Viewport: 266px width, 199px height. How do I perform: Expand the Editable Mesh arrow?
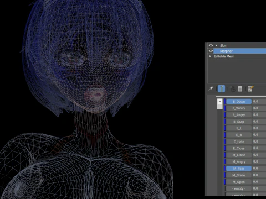(x=210, y=56)
